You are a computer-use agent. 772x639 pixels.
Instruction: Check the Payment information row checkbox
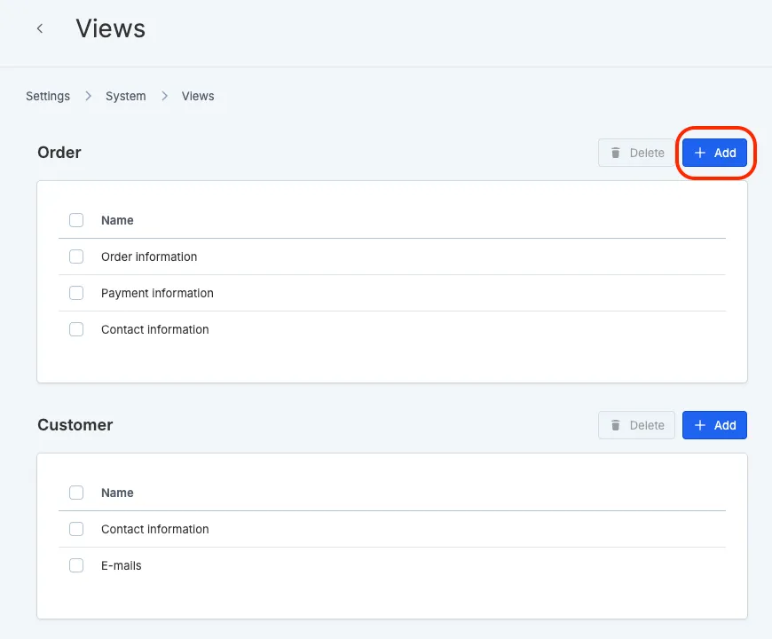click(76, 293)
